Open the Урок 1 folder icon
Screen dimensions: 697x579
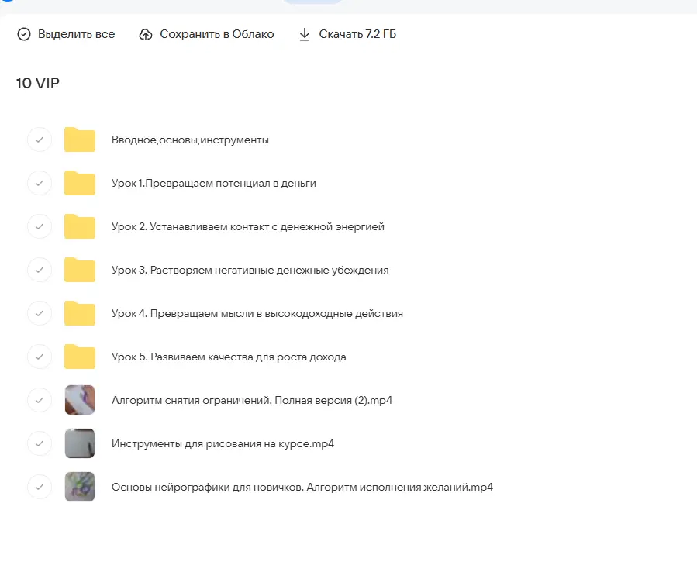80,184
